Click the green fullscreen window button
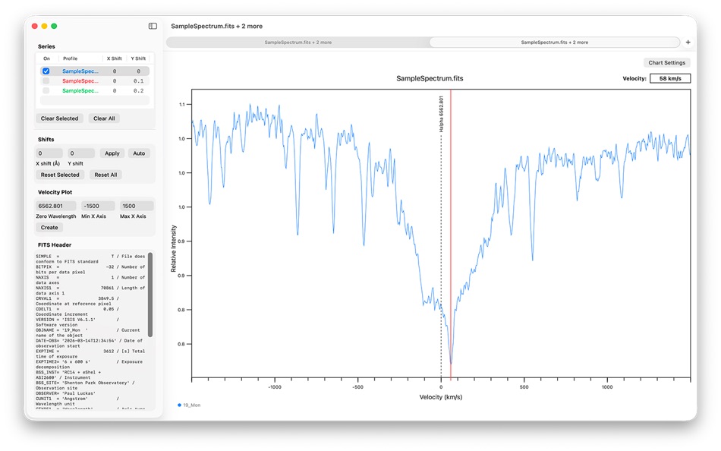Screen dimensions: 721x451 [54, 27]
